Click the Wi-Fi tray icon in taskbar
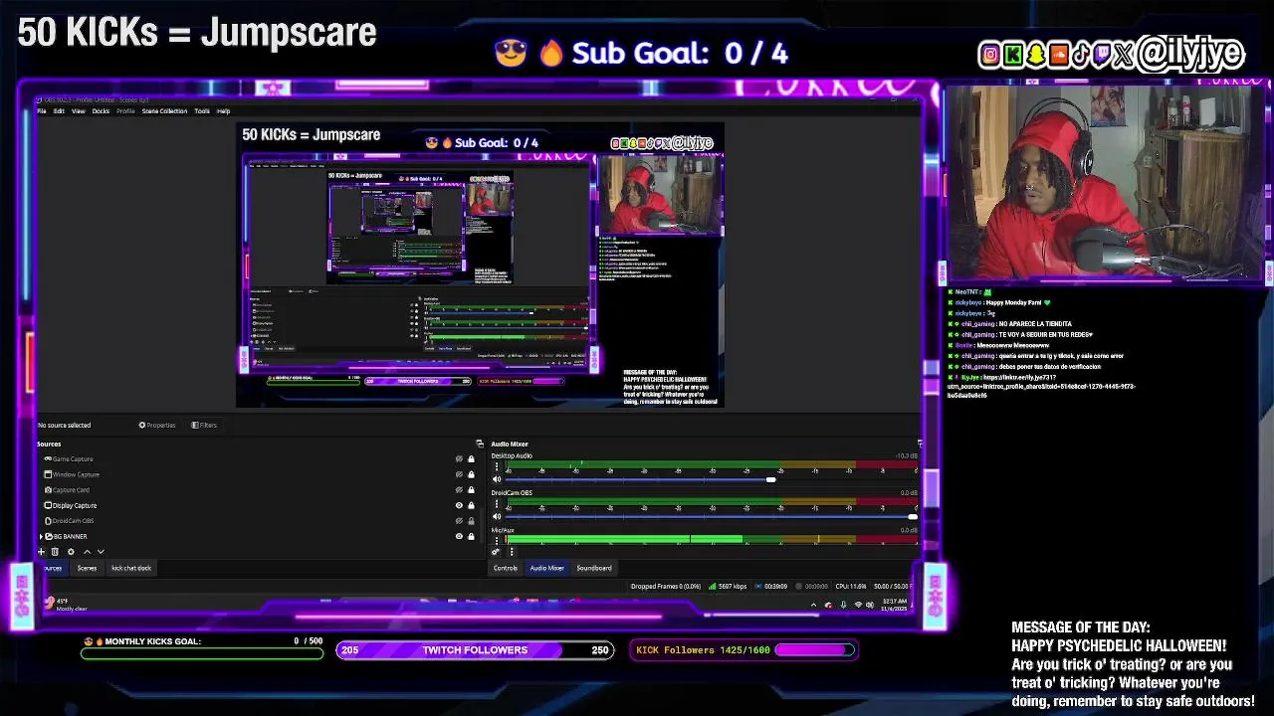This screenshot has width=1274, height=716. point(858,605)
